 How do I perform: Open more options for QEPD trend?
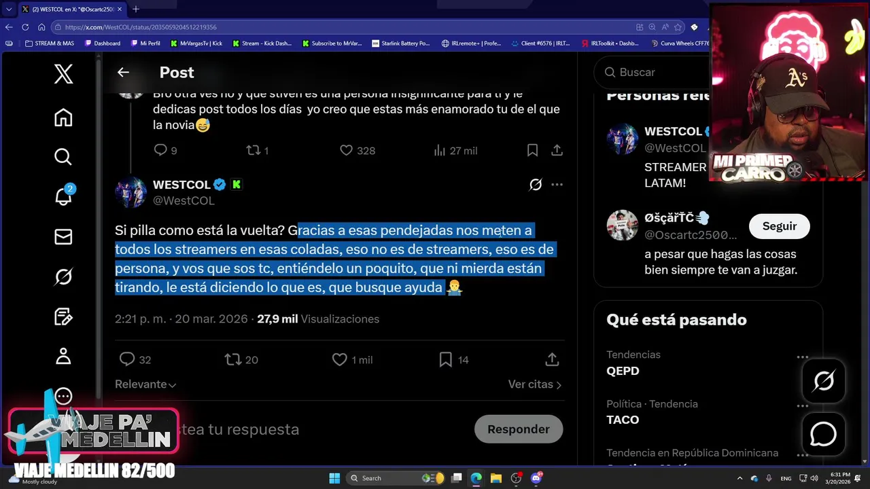coord(803,357)
